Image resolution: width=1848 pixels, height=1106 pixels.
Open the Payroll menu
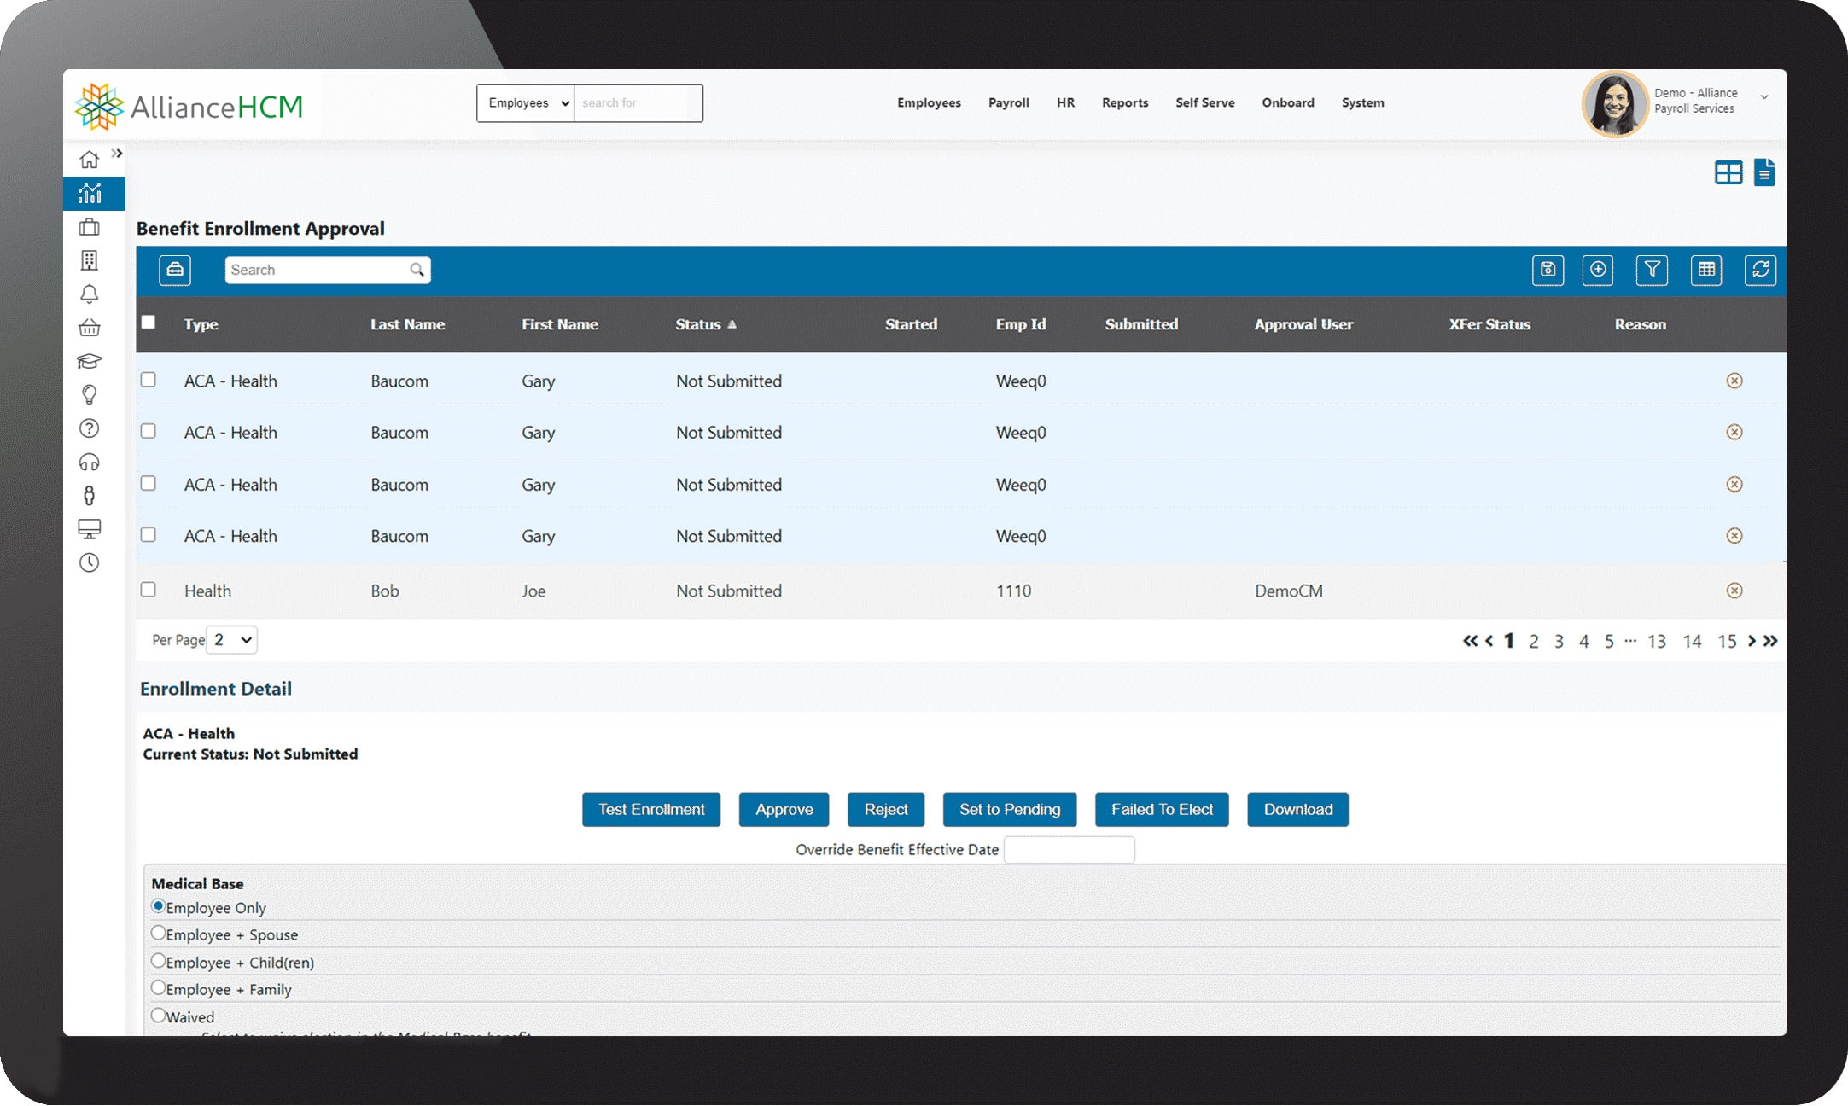tap(1008, 102)
